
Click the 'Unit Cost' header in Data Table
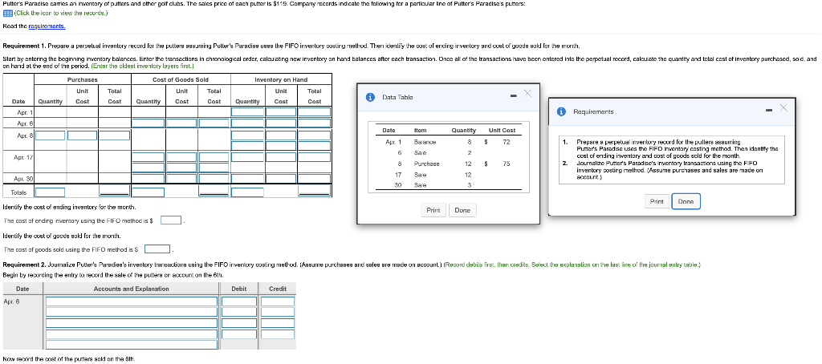click(502, 131)
